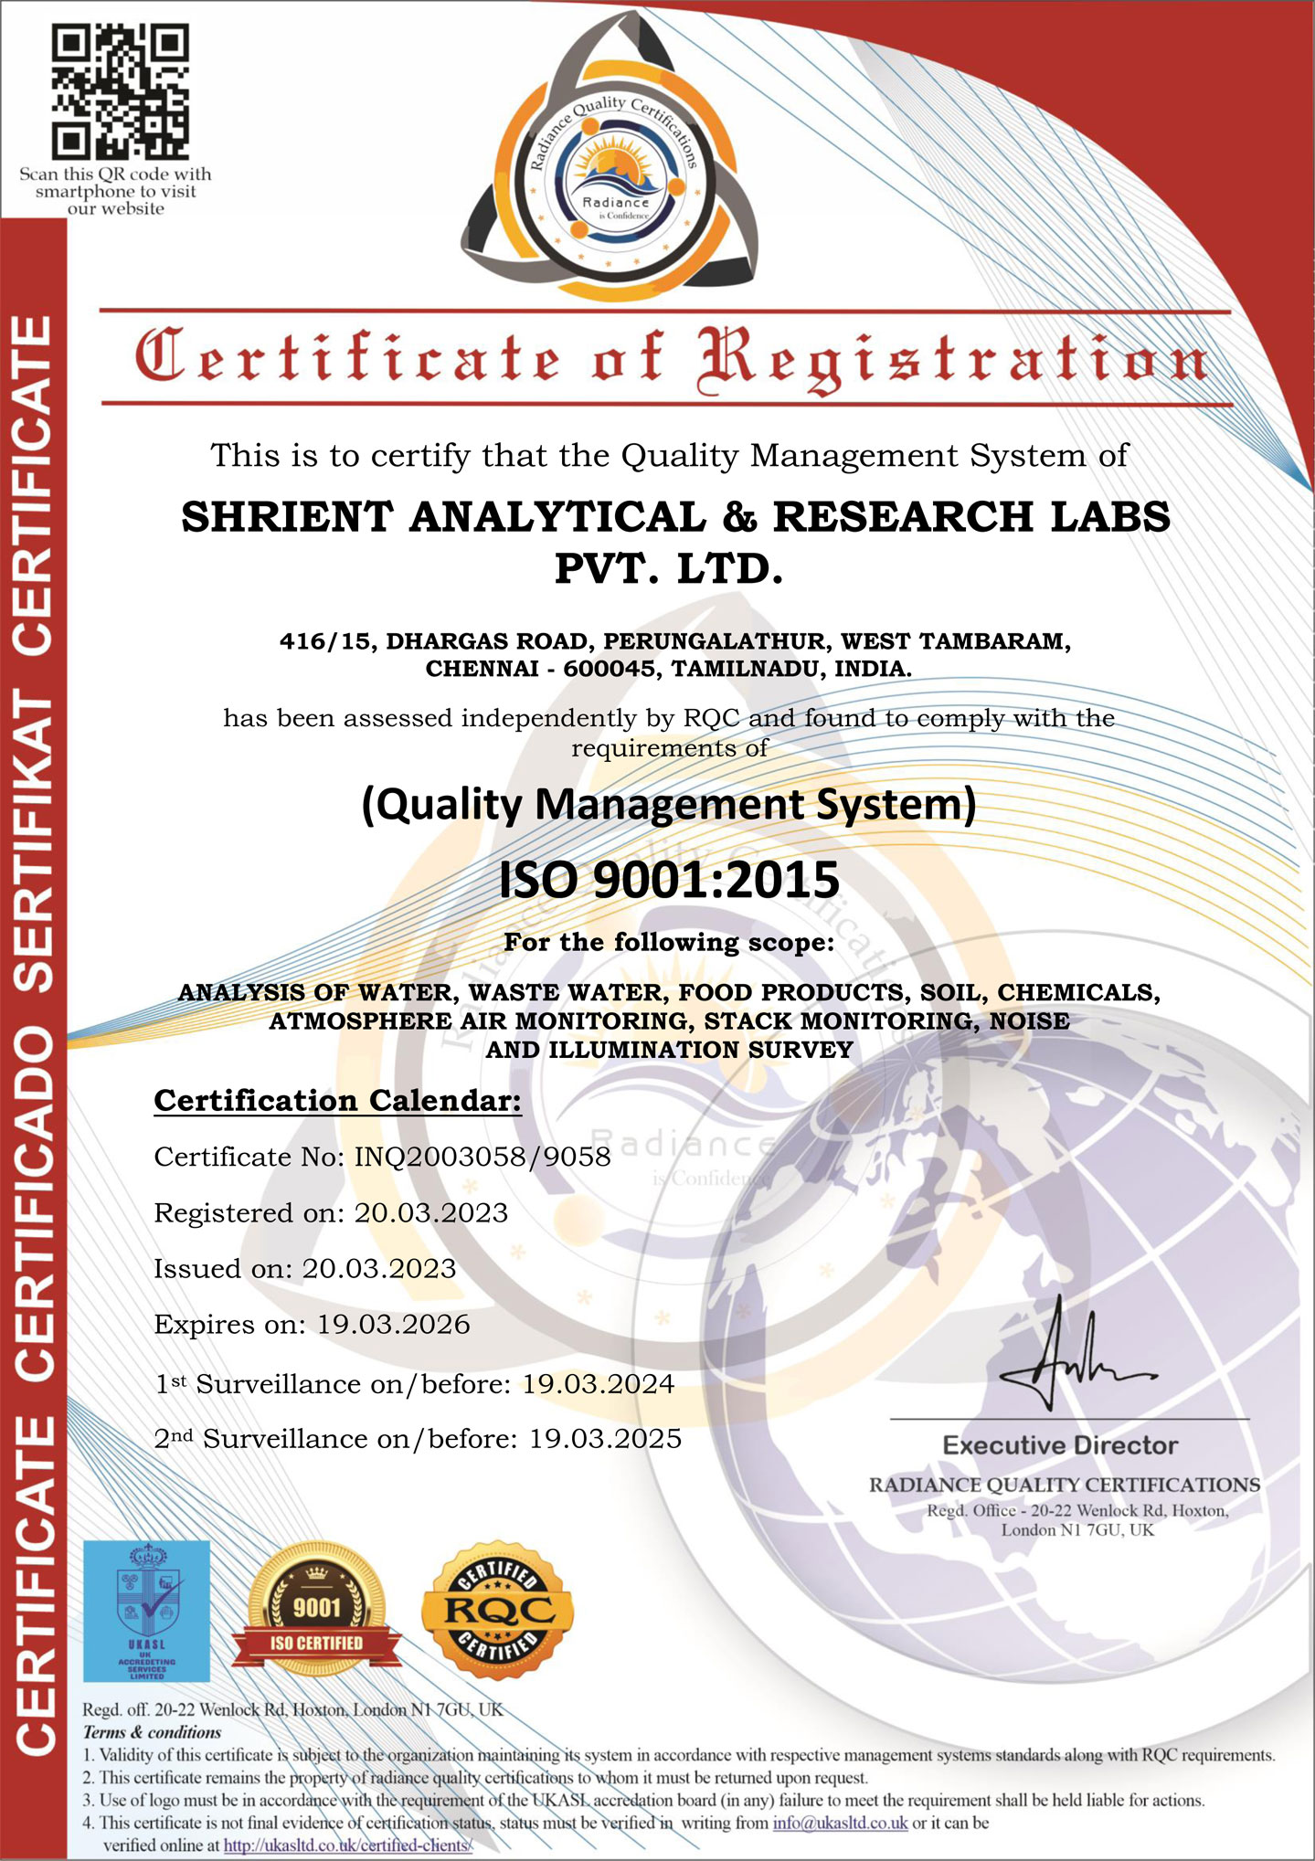Click the 'ANALYSIS OF WATER, WASTE WATER' scope line
1315x1861 pixels.
669,992
